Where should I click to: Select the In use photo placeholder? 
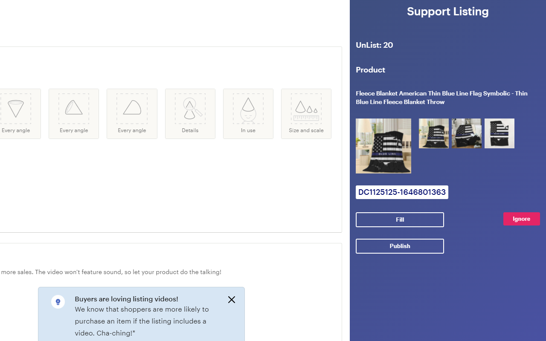248,114
